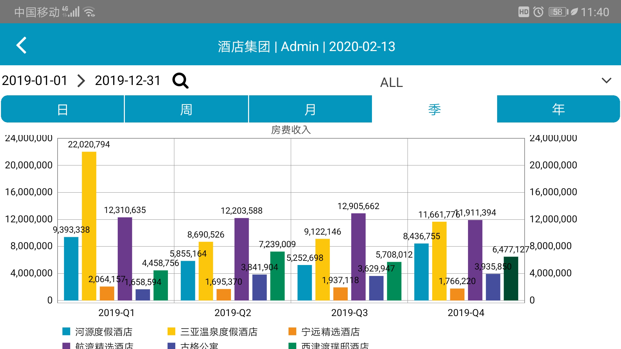Switch to the 日 (day) tab
The height and width of the screenshot is (349, 621).
[x=62, y=109]
